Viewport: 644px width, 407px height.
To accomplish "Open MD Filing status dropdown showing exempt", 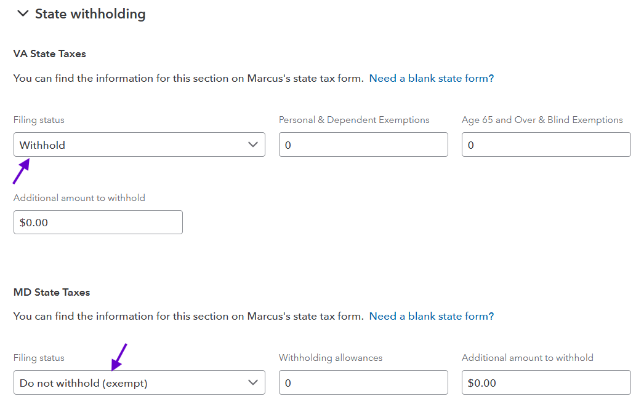I will [129, 383].
